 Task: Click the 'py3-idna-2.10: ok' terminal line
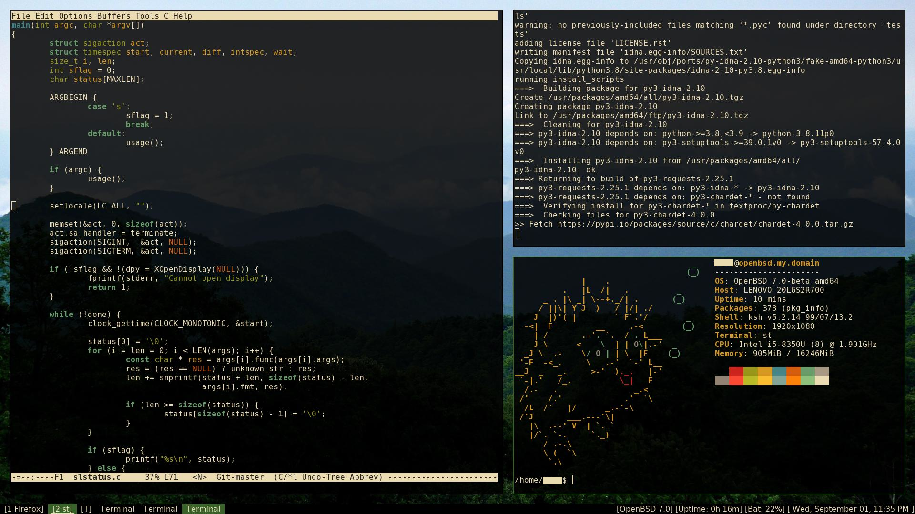point(555,169)
